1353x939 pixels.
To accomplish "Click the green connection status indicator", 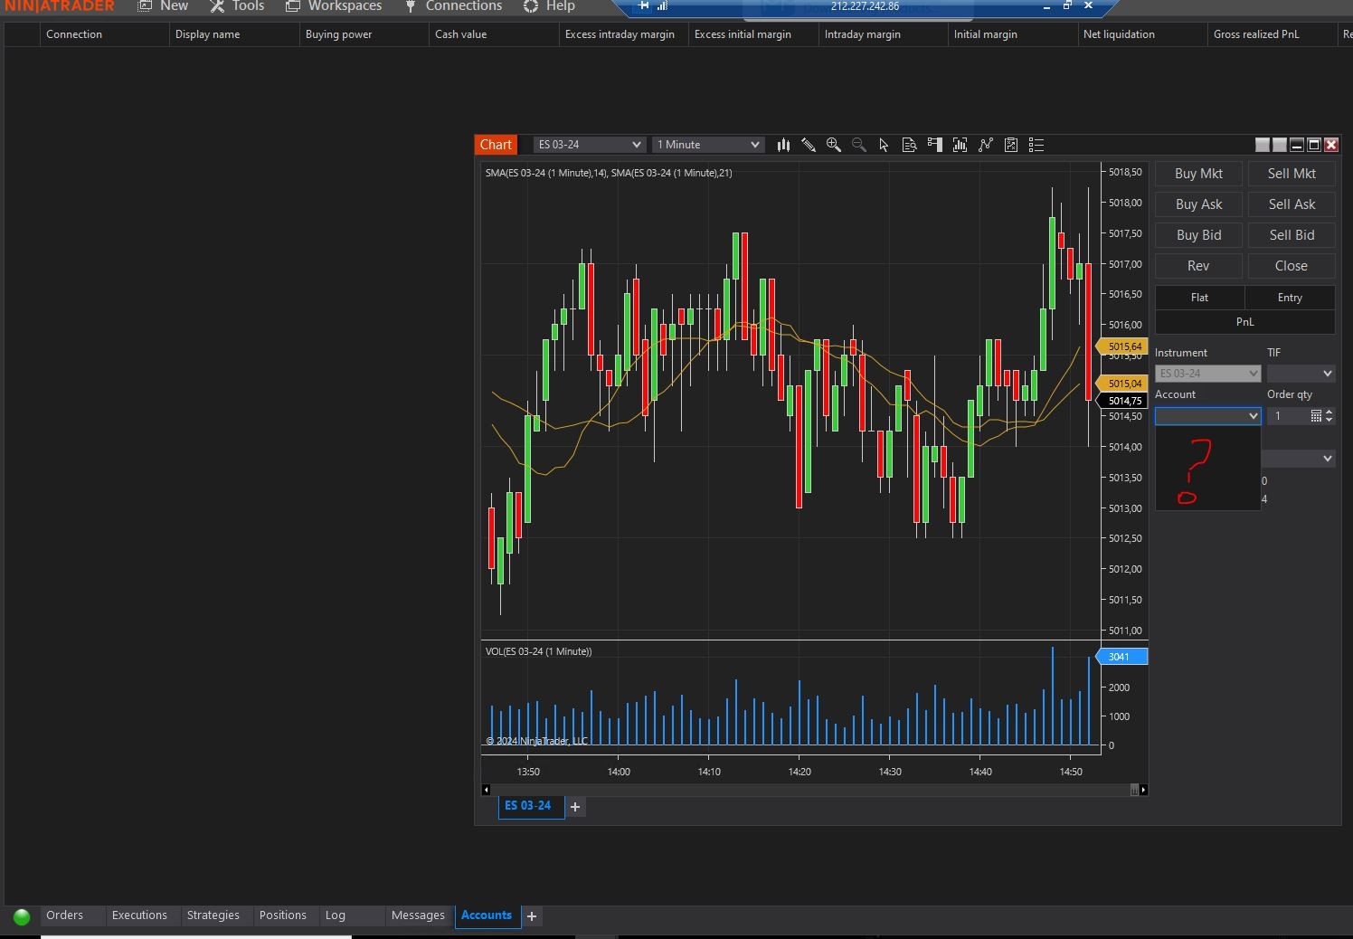I will click(x=22, y=916).
